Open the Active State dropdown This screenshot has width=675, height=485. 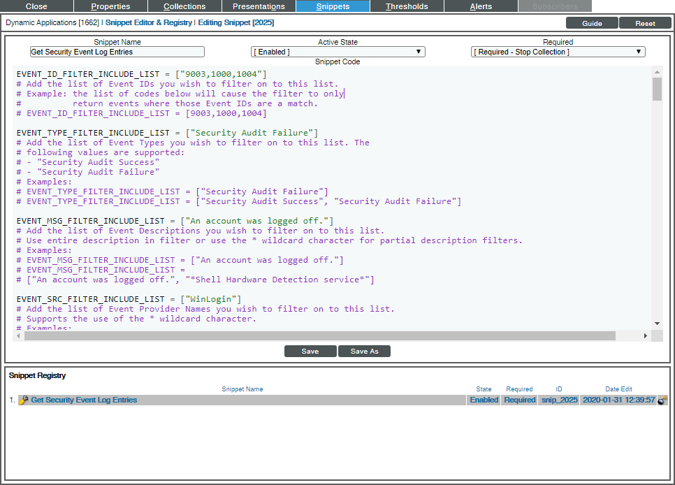tap(337, 52)
